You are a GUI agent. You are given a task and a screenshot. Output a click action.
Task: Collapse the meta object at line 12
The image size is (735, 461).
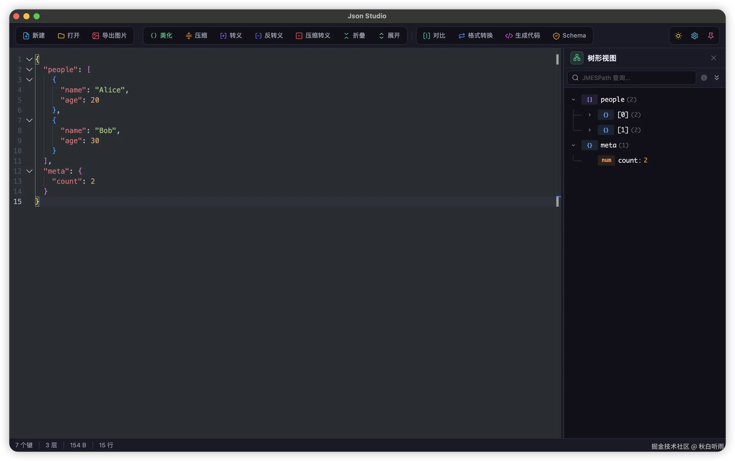coord(29,171)
